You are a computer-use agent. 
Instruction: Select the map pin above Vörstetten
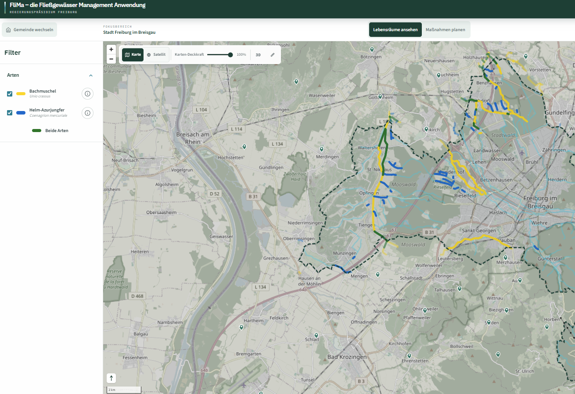point(525,56)
